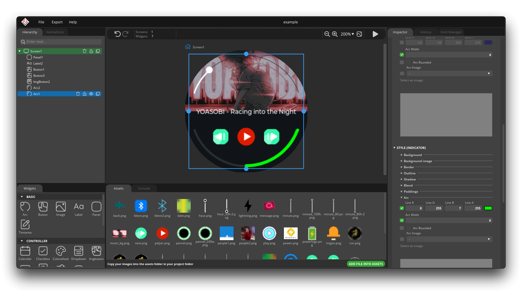Click the screenshot image icon in toolbar

[359, 34]
